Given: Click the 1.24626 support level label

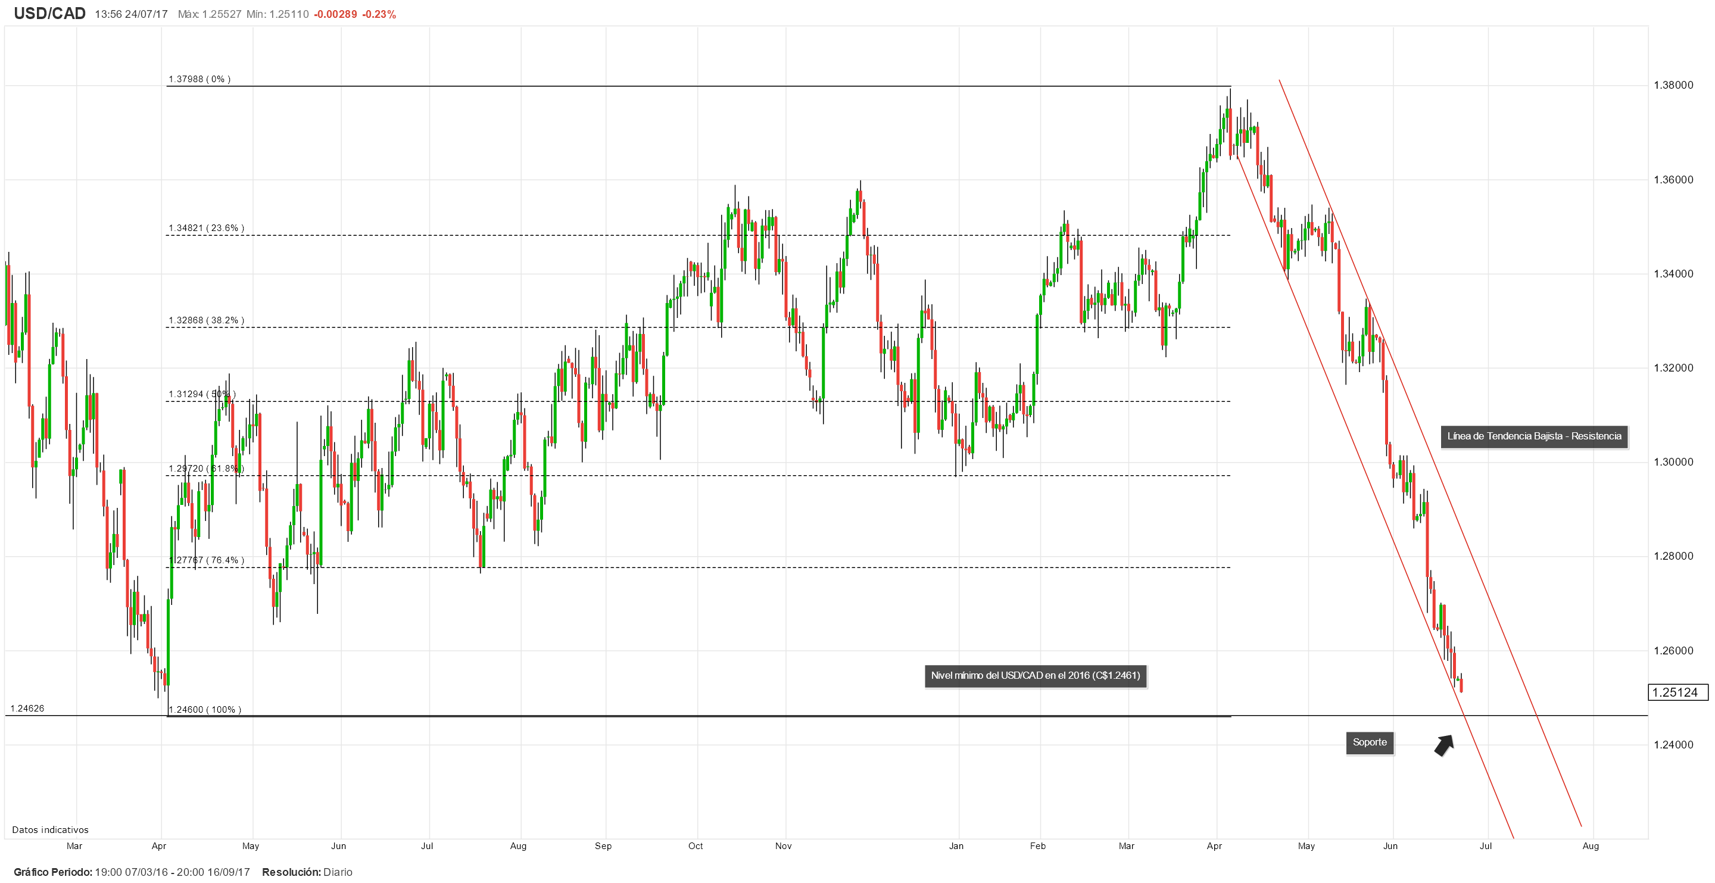Looking at the screenshot, I should pos(27,709).
